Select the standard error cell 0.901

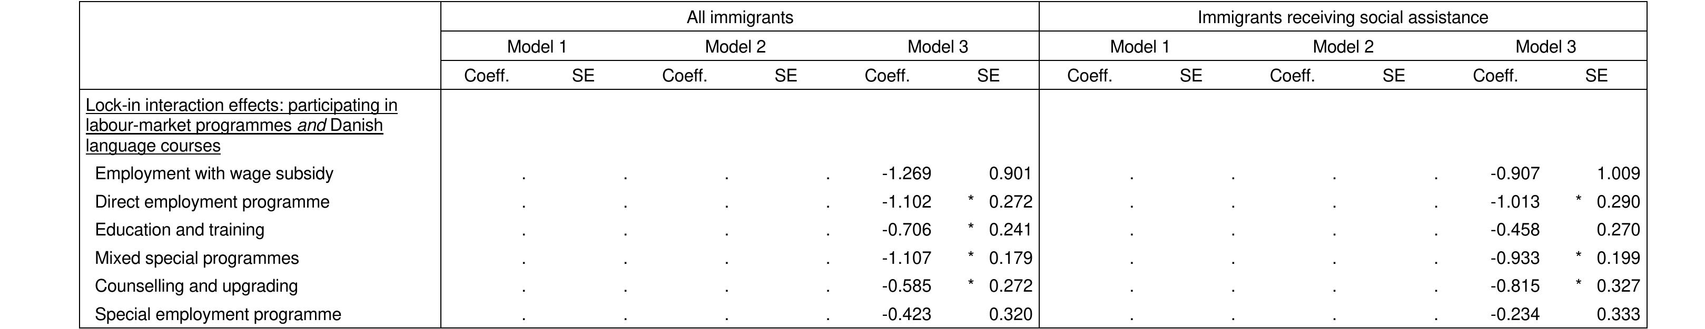pos(1010,174)
